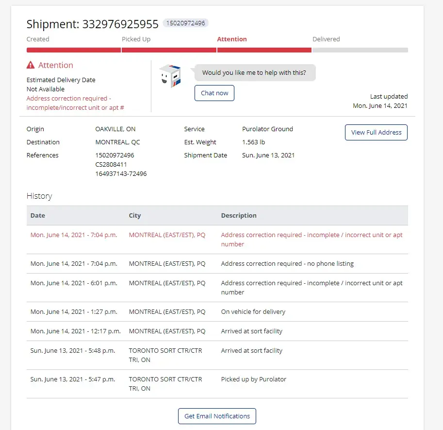The height and width of the screenshot is (430, 443).
Task: Open chat with the Chat now button
Action: pos(214,93)
